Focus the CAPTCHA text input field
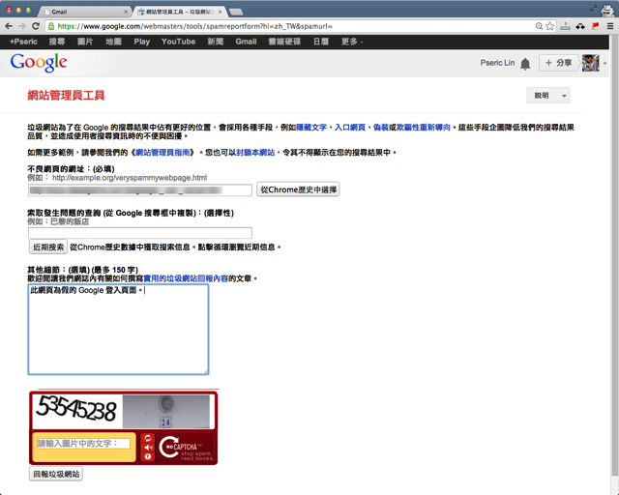619x495 pixels. click(84, 444)
